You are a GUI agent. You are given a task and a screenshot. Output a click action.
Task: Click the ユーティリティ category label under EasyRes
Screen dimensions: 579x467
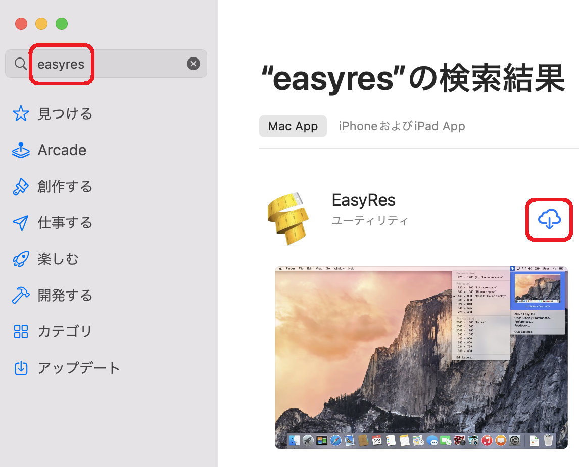click(x=369, y=221)
